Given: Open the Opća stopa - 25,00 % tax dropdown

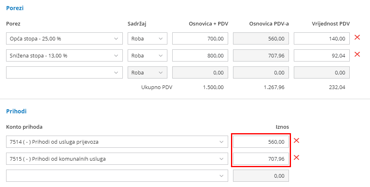Looking at the screenshot, I should tap(64, 39).
